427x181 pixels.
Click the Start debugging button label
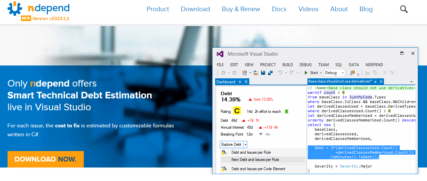point(314,73)
